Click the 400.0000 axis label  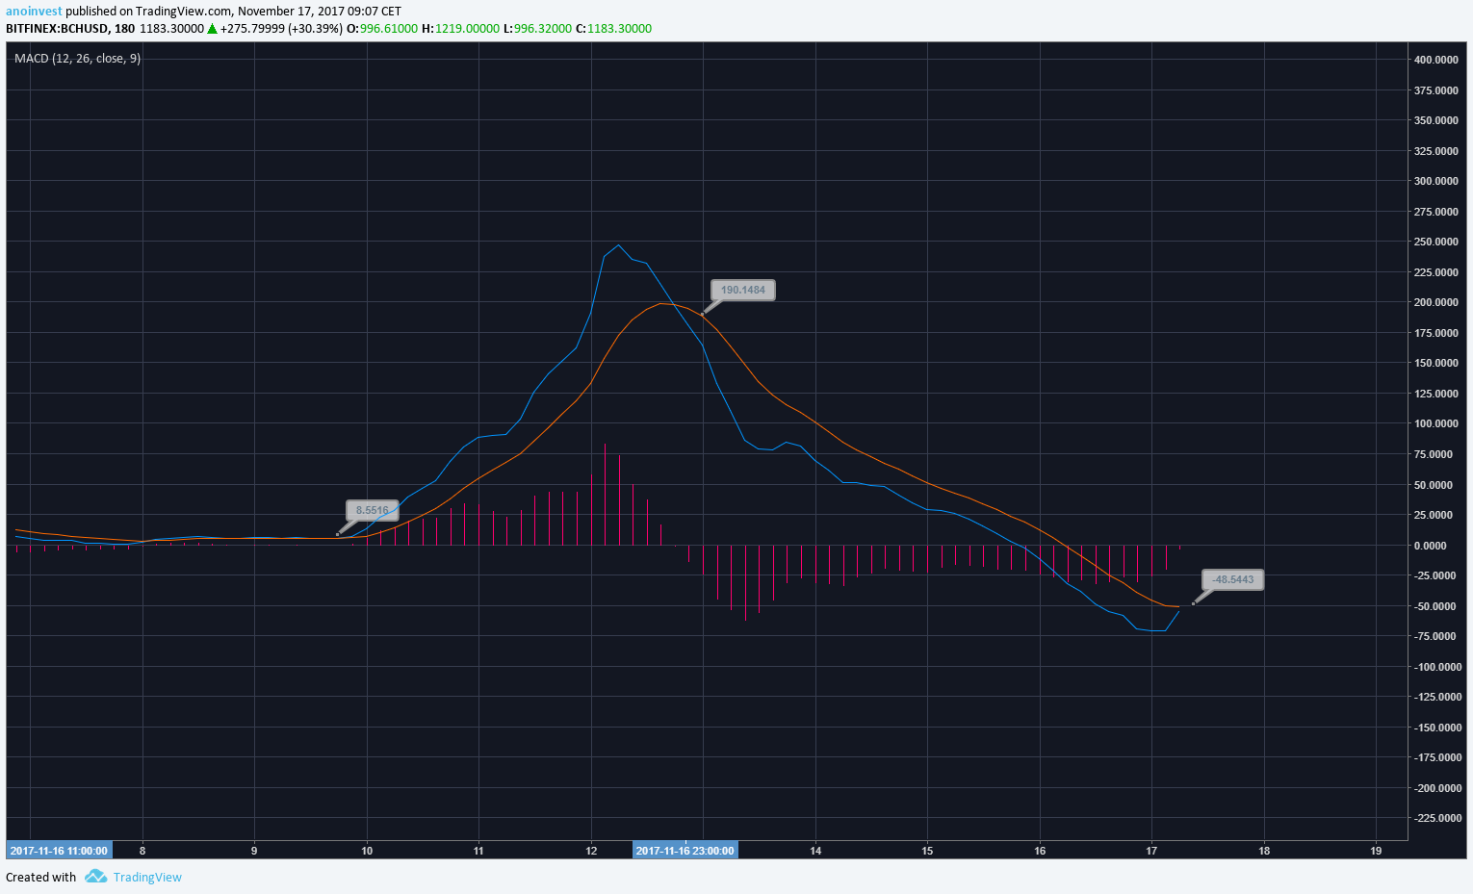tap(1435, 60)
